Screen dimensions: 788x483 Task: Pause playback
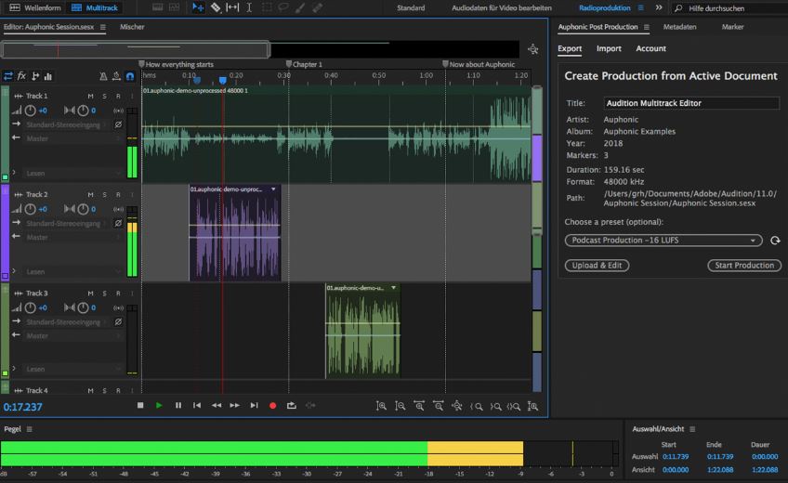pyautogui.click(x=177, y=405)
